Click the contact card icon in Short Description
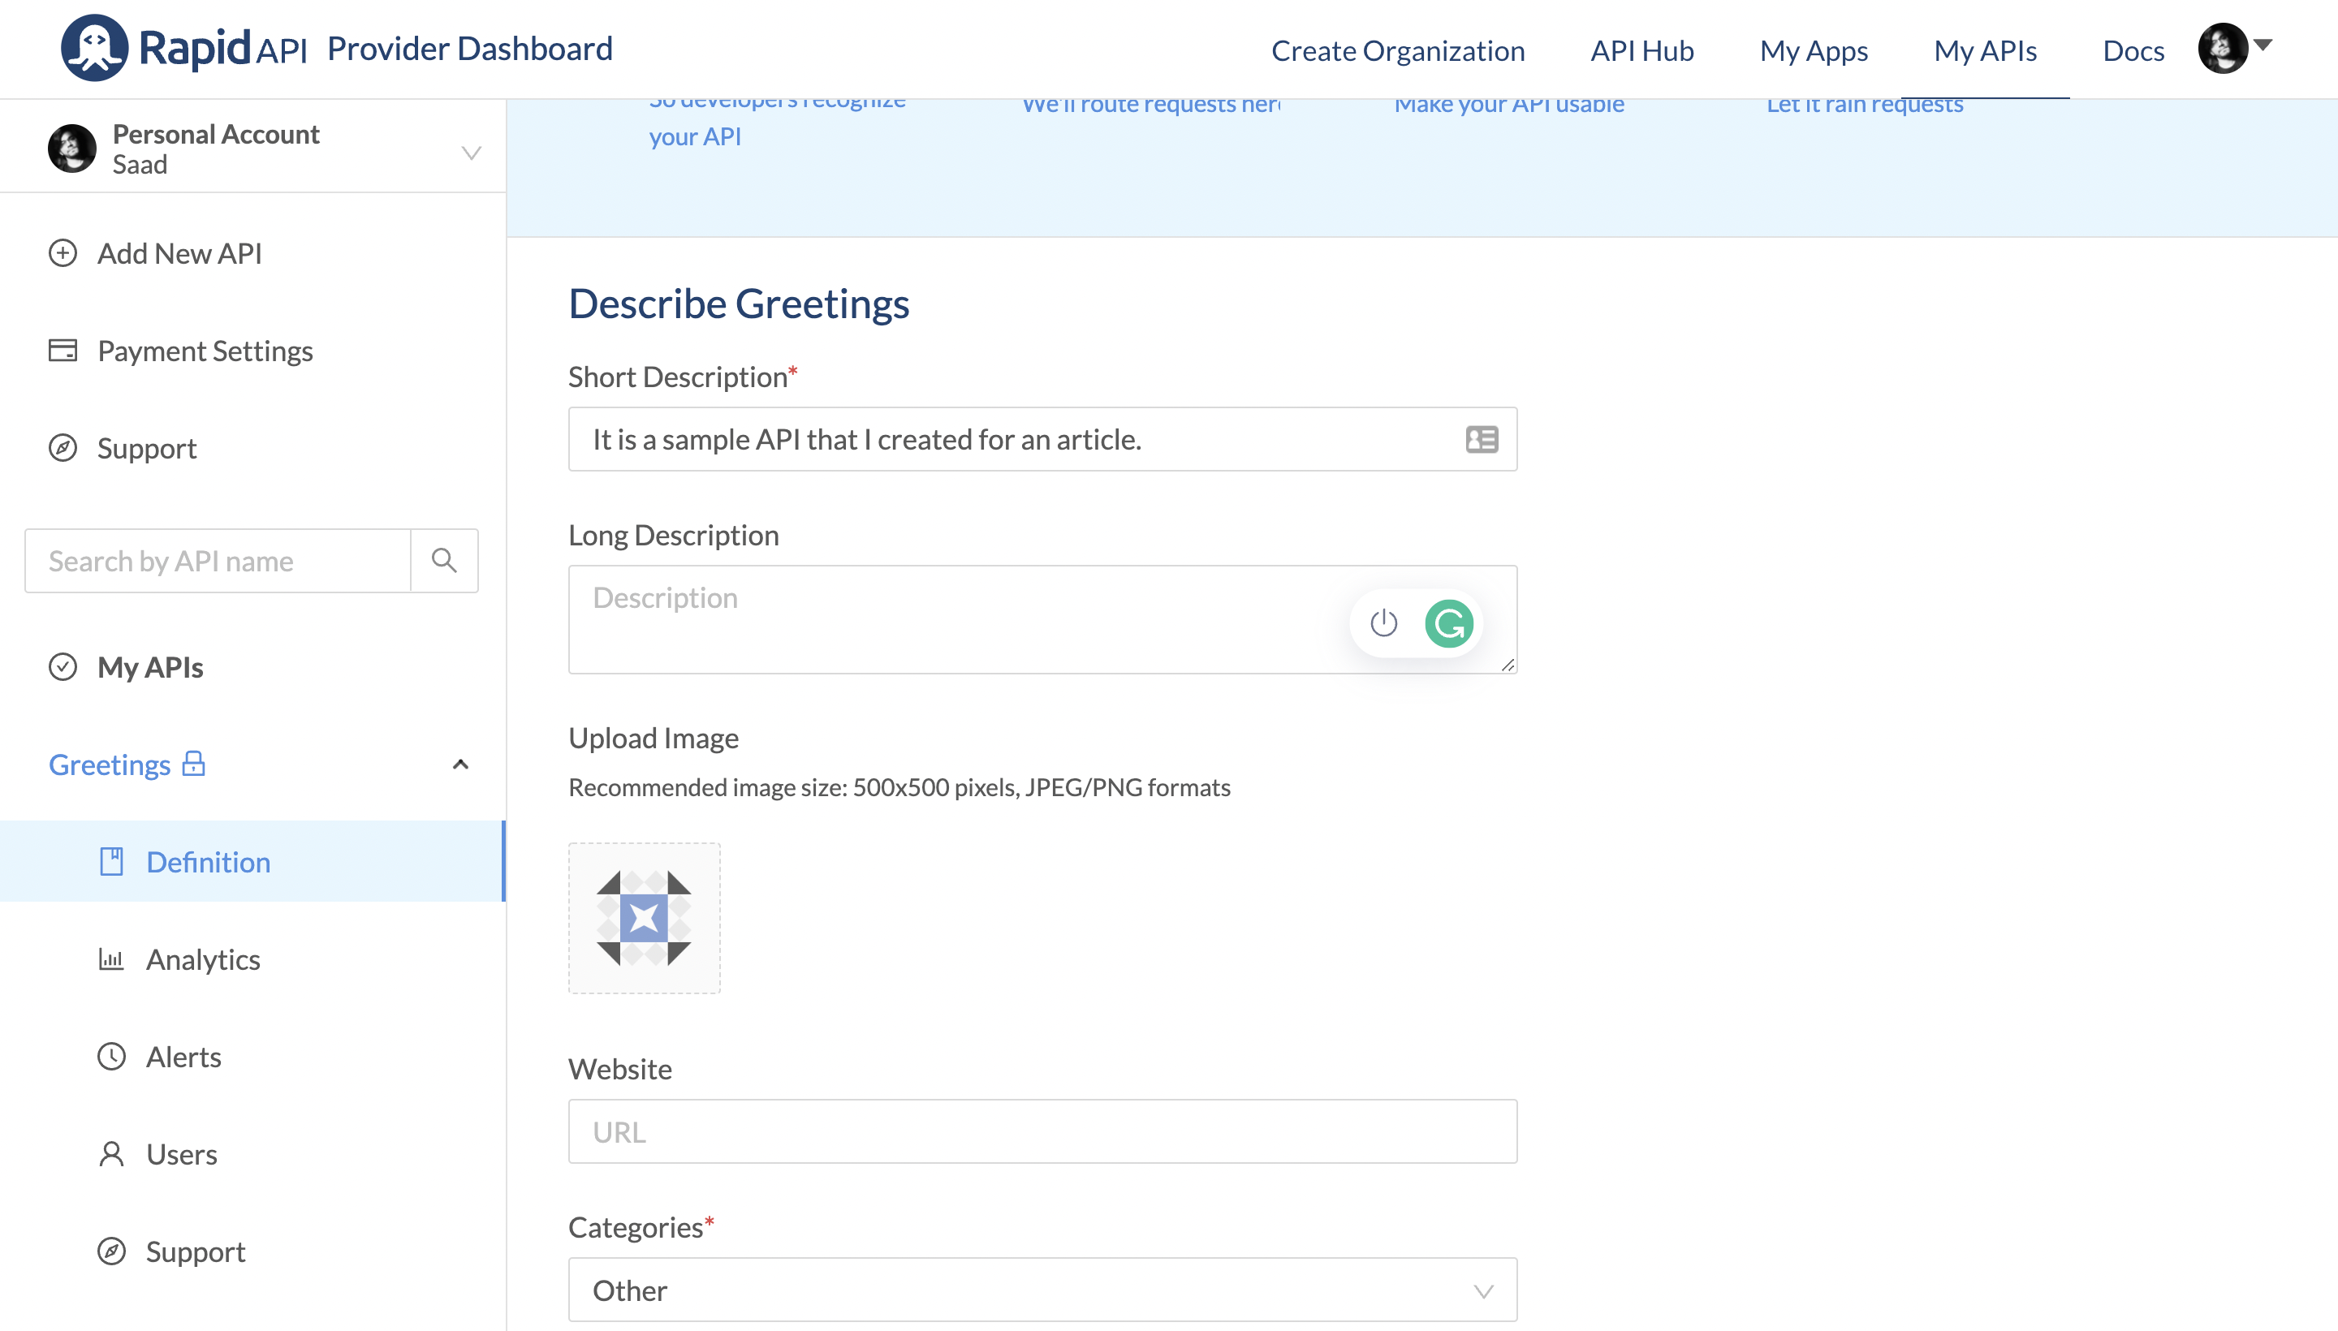Viewport: 2338px width, 1331px height. pos(1482,440)
